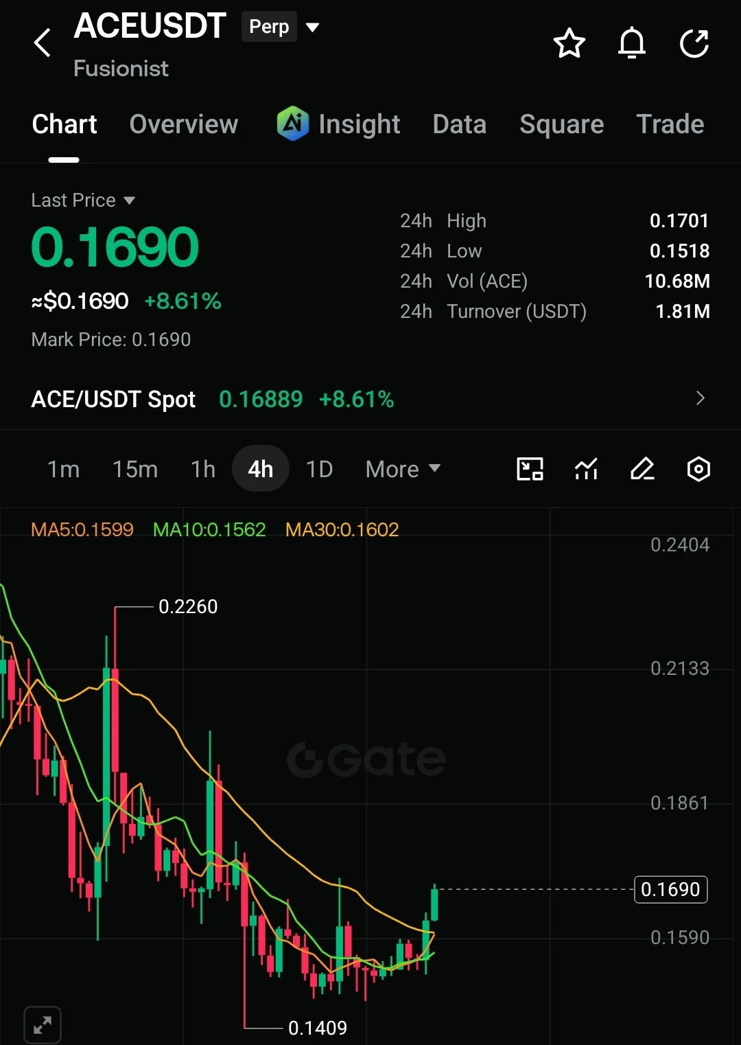Tap the Fusionist project name
The image size is (741, 1045).
pyautogui.click(x=121, y=68)
